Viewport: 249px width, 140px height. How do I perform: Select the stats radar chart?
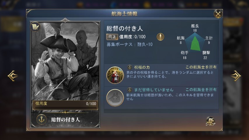[x=195, y=42]
